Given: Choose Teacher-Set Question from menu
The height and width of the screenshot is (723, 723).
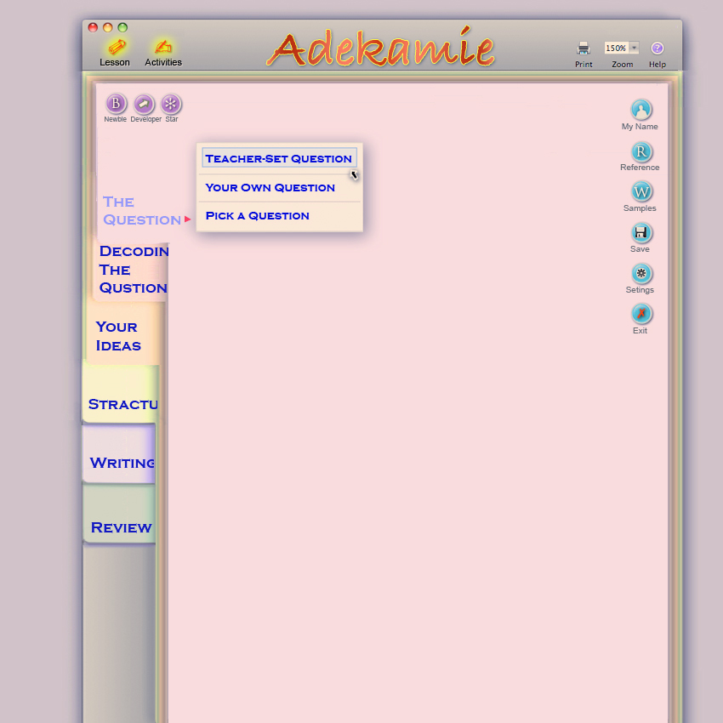Looking at the screenshot, I should click(279, 158).
